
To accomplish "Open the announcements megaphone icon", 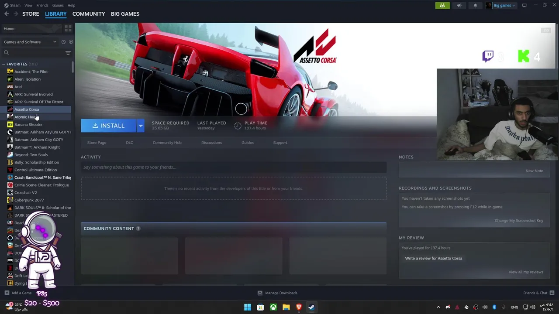I will (x=459, y=6).
